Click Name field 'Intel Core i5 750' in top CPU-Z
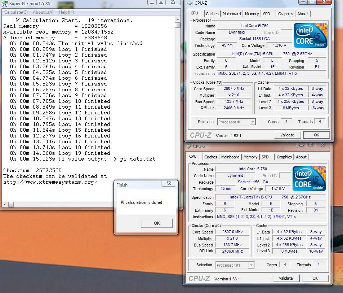The height and width of the screenshot is (293, 343). pyautogui.click(x=254, y=26)
